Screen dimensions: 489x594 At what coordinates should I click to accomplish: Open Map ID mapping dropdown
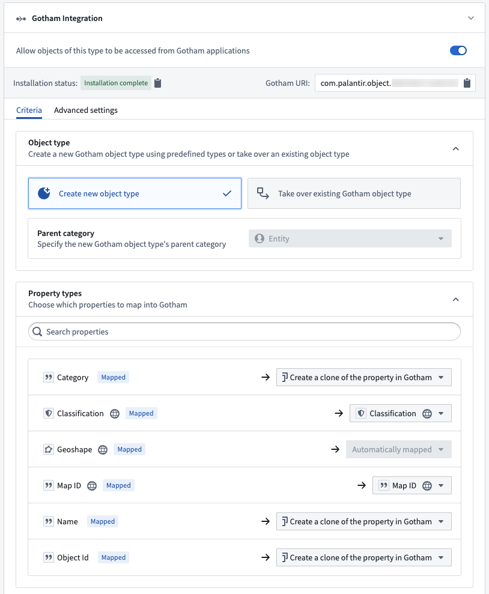coord(412,485)
